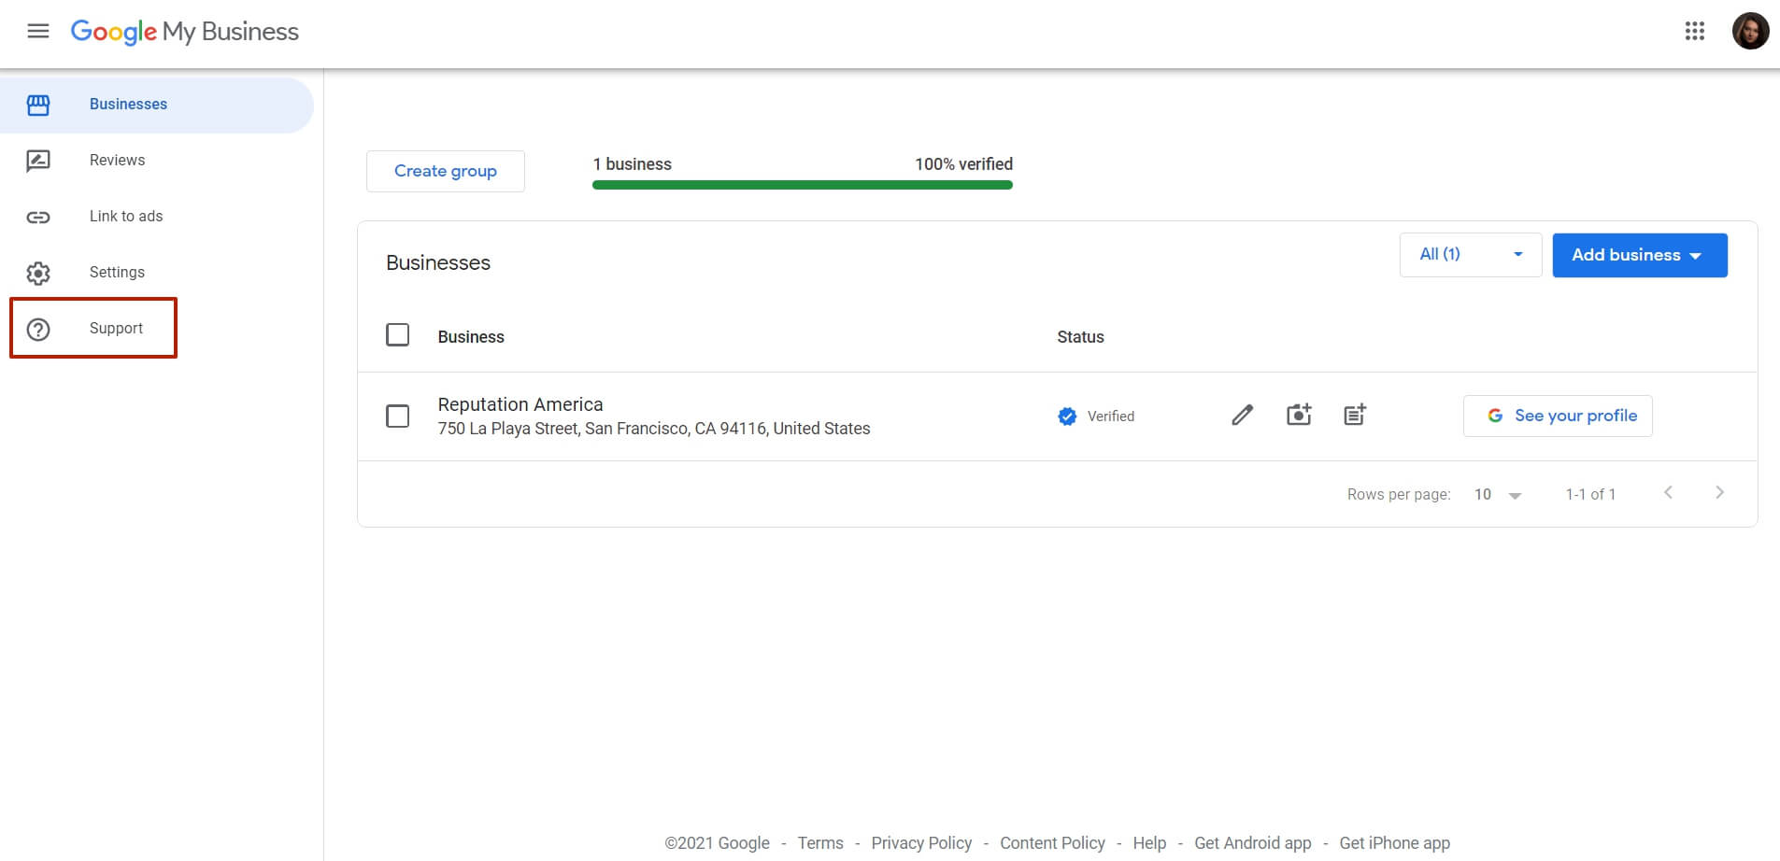Expand the All (1) filter dropdown
Screen dimensions: 1780x861
(1471, 254)
